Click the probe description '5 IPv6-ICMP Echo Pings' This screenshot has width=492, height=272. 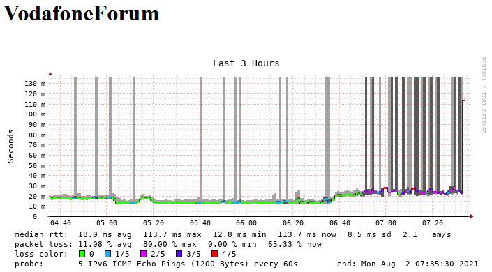133,264
